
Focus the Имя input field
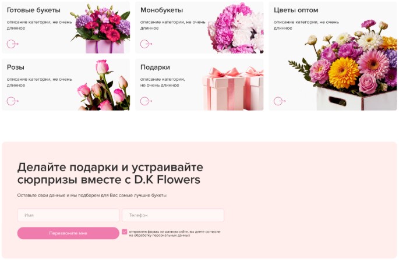(68, 215)
